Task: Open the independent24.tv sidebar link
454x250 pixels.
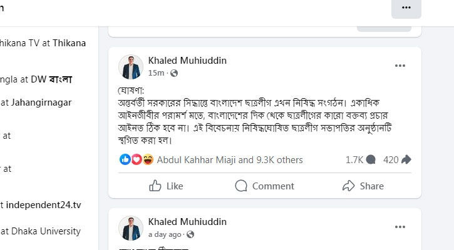Action: point(44,204)
